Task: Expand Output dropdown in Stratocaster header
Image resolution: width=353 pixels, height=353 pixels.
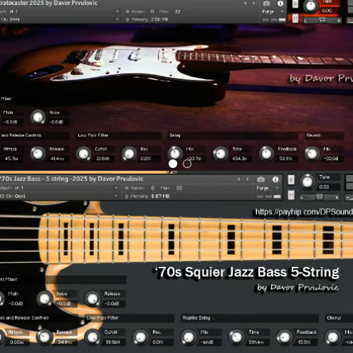Action: [117, 11]
